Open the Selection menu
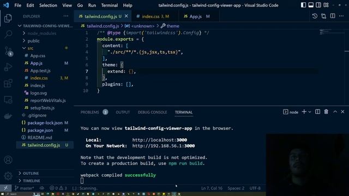Viewport: 349px width, 196px height. coord(48,5)
